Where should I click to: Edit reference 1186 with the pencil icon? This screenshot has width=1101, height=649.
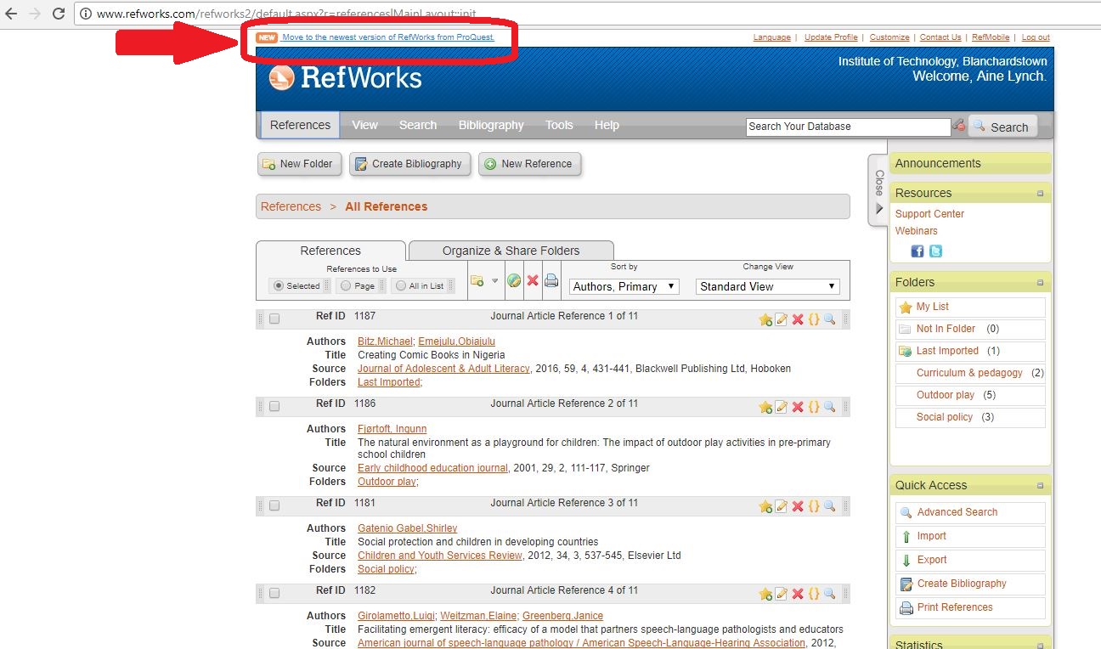click(781, 407)
